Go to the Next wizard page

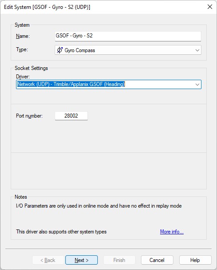pos(81,260)
